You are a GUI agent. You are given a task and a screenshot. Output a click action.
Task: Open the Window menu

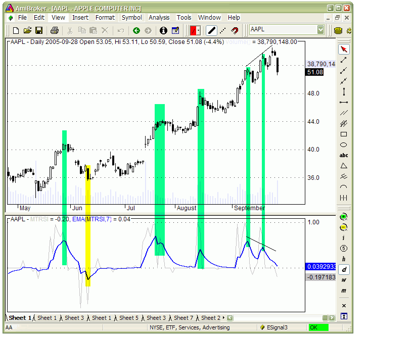(209, 18)
